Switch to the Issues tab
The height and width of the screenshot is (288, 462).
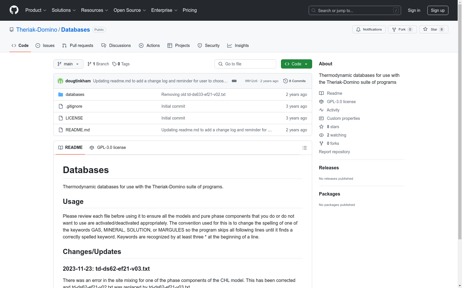pos(45,46)
